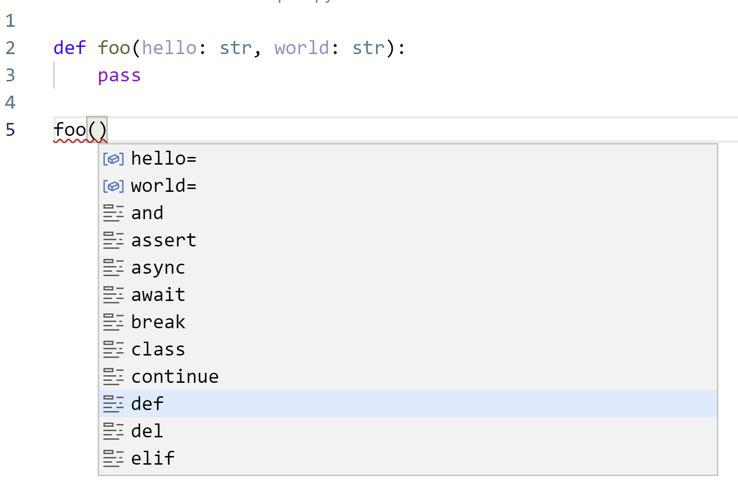Screen dimensions: 738x490
Task: Click the keyword icon next to assert
Action: click(x=114, y=240)
